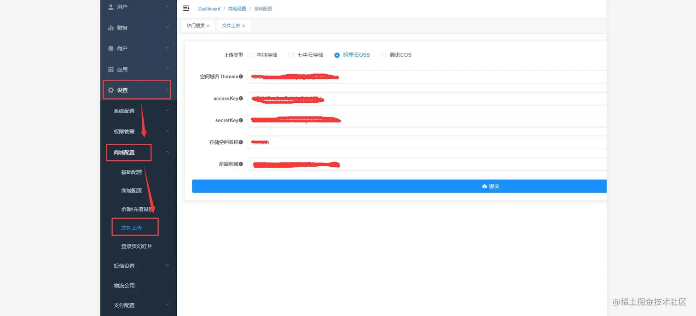Click the 商户 merchant icon
The height and width of the screenshot is (316, 696).
click(110, 48)
